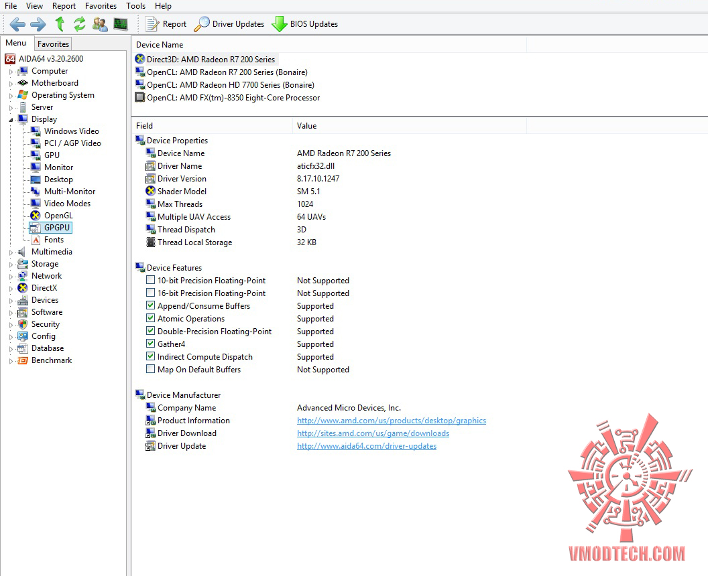Expand the Motherboard tree node

(x=11, y=84)
